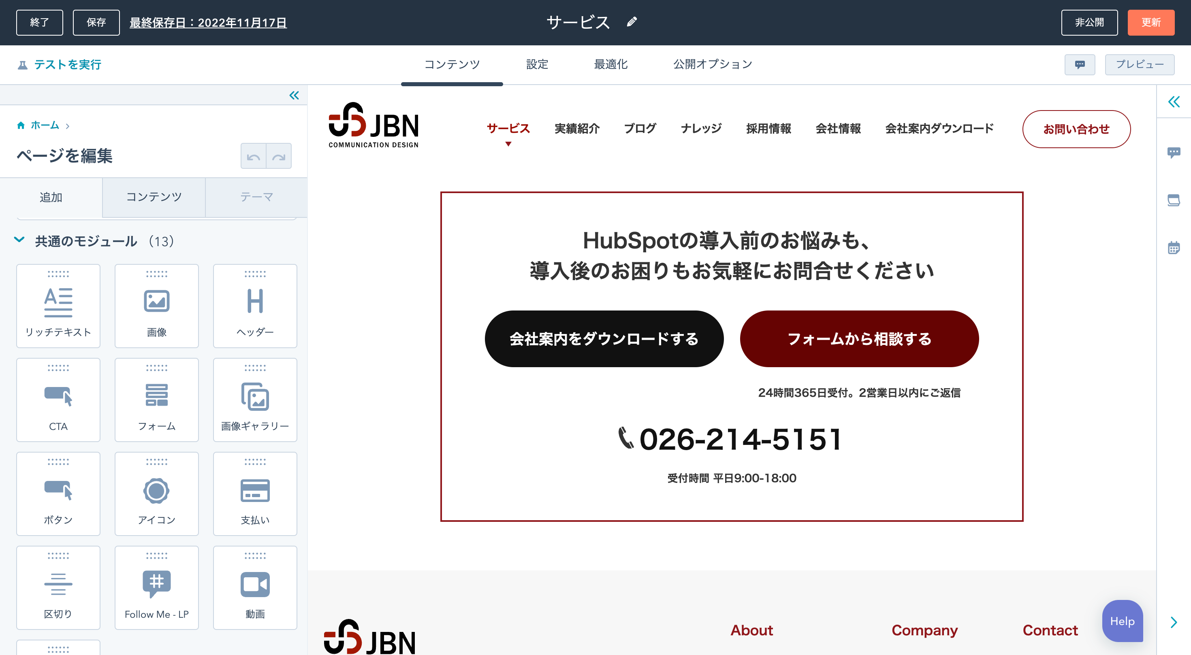The height and width of the screenshot is (655, 1191).
Task: Select the Follow Me - LP module
Action: pos(157,587)
